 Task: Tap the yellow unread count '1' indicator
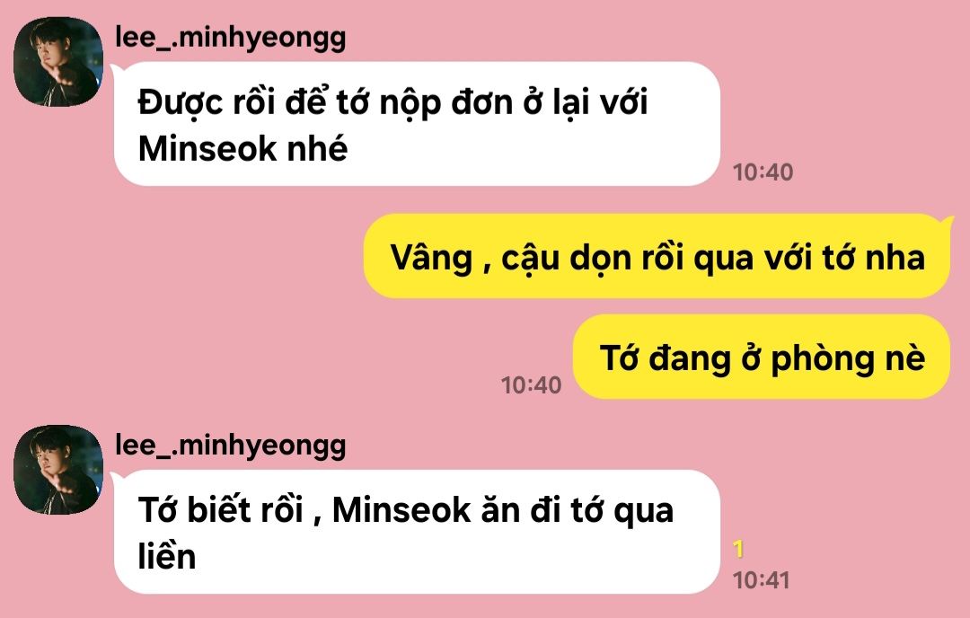pyautogui.click(x=738, y=549)
